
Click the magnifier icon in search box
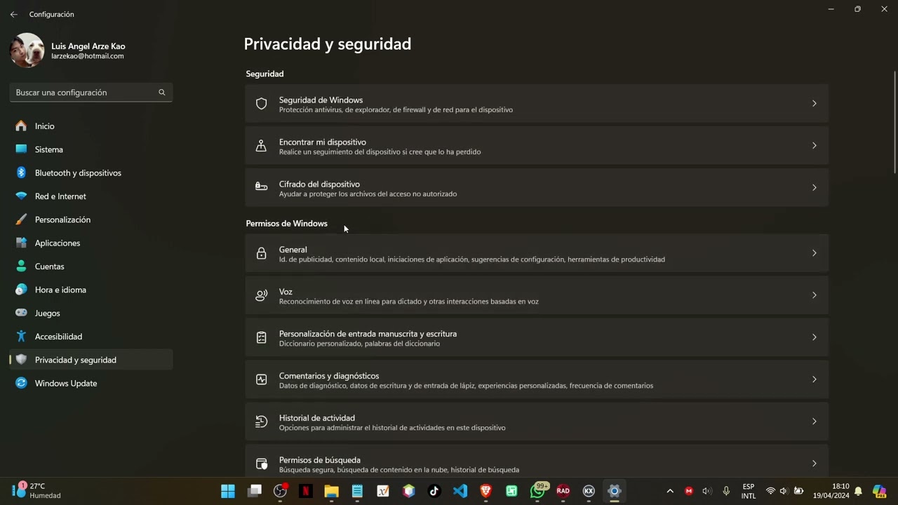point(162,93)
